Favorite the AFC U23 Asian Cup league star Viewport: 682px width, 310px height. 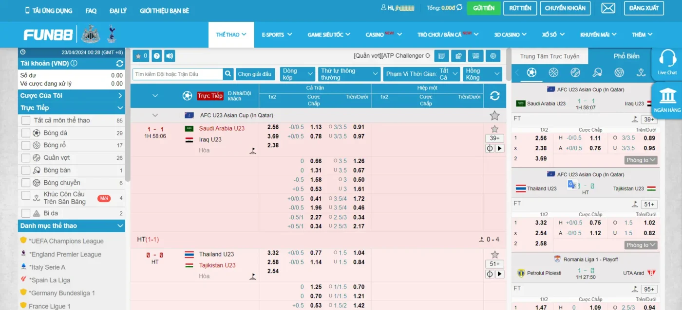[494, 116]
